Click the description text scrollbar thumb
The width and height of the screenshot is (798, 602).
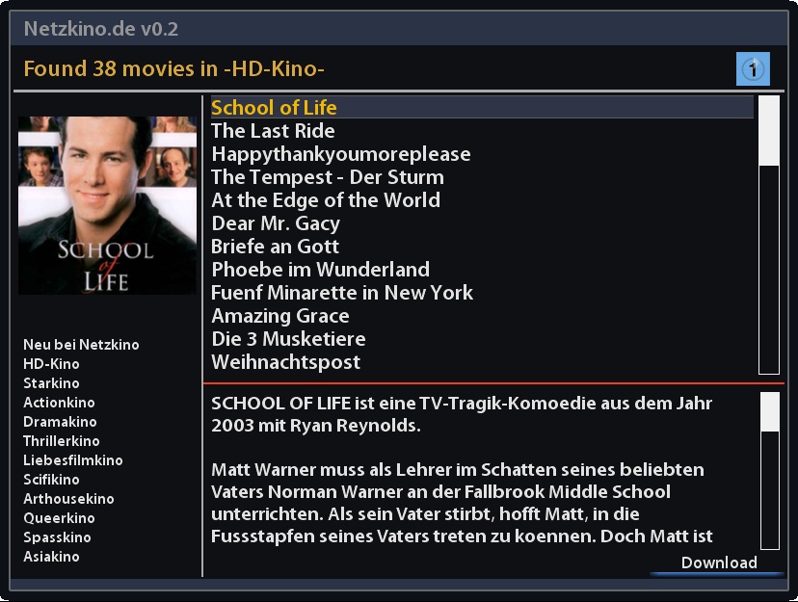[x=770, y=412]
